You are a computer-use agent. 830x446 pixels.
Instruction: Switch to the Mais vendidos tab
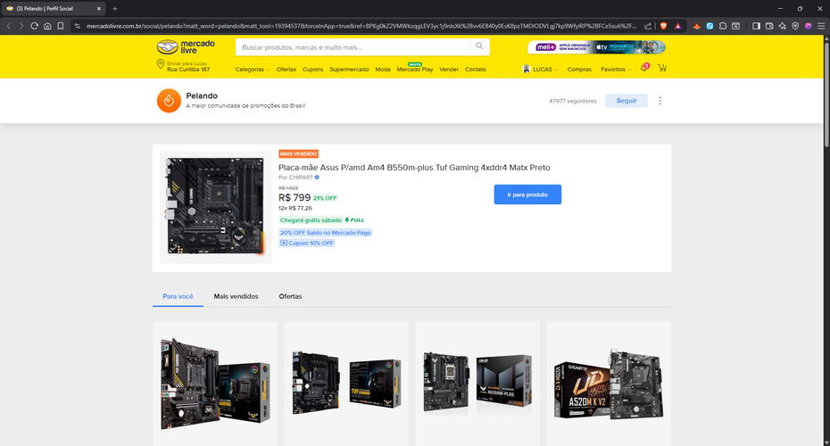tap(237, 296)
